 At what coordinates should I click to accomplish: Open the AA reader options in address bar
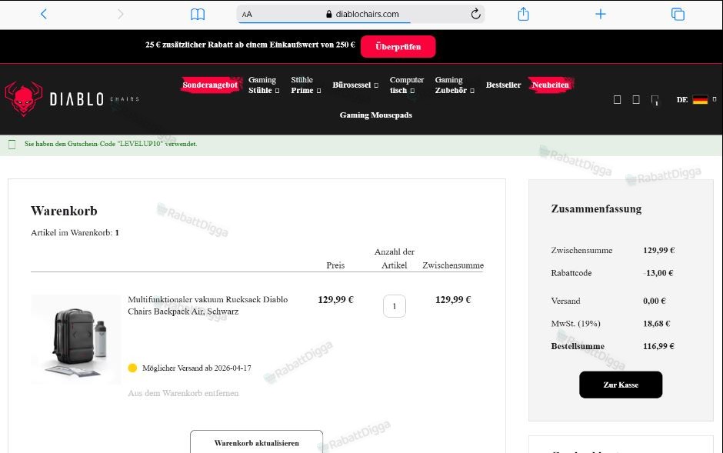point(247,15)
